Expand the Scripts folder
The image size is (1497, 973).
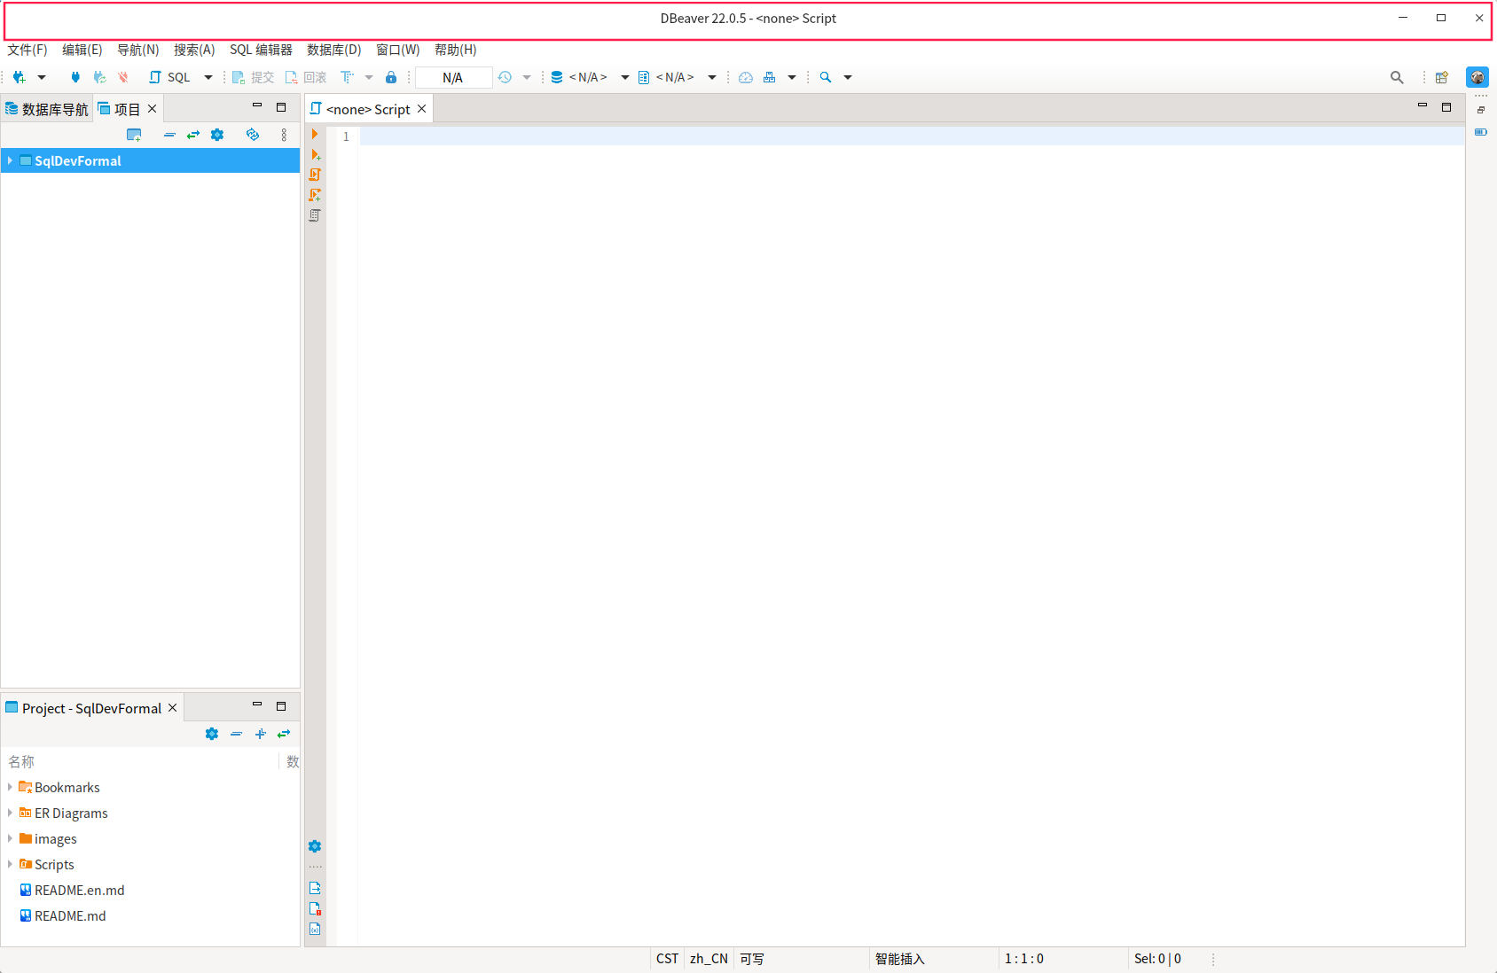(10, 864)
